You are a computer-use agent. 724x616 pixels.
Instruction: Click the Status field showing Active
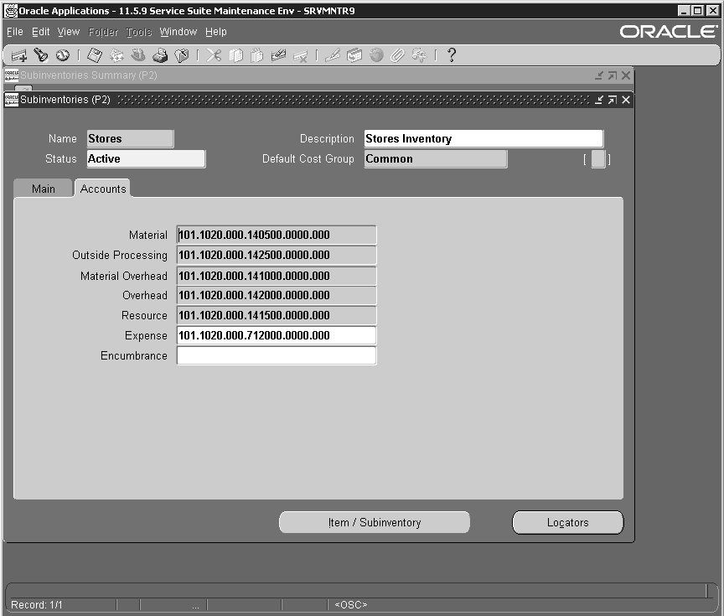146,159
